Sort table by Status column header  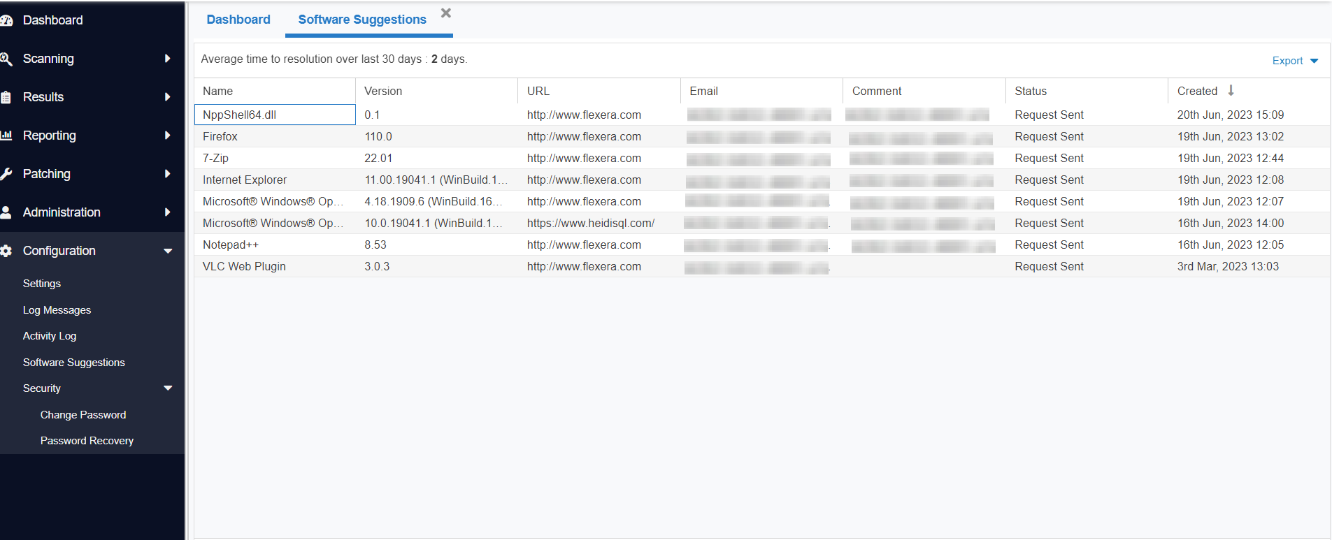1031,92
